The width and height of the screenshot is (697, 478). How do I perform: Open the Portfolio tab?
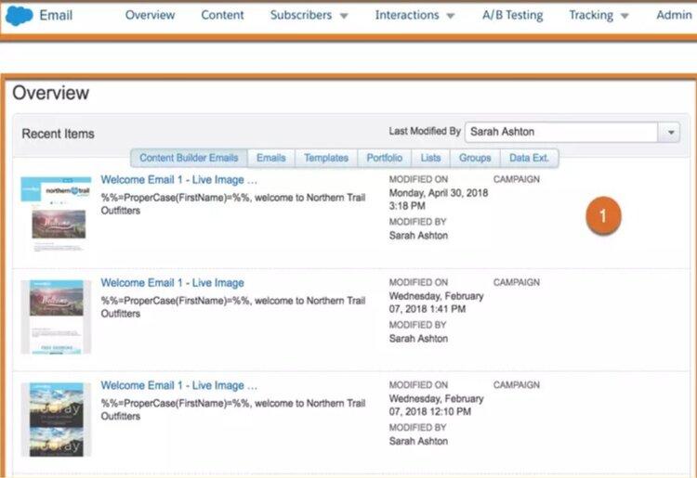point(385,158)
